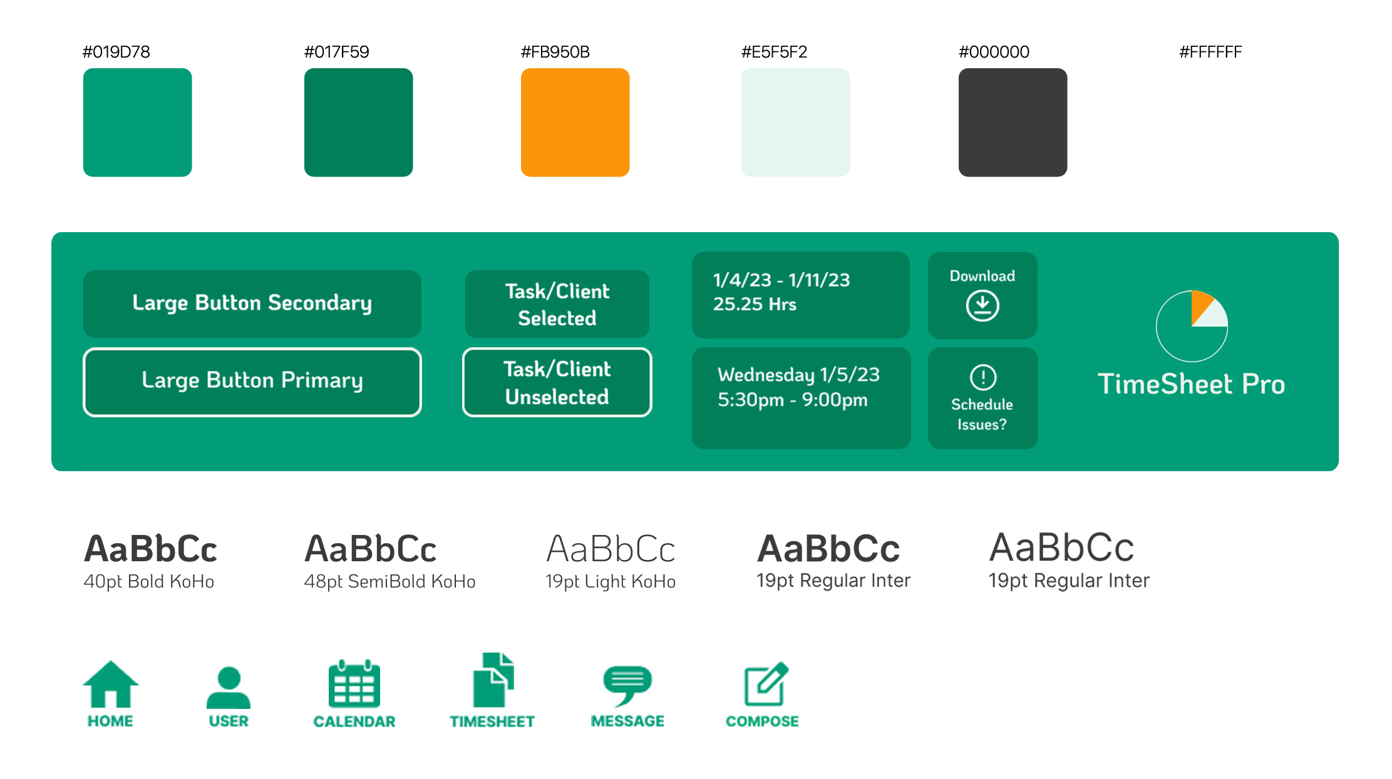The height and width of the screenshot is (779, 1392).
Task: Click the TIMESHEET label text
Action: click(492, 721)
